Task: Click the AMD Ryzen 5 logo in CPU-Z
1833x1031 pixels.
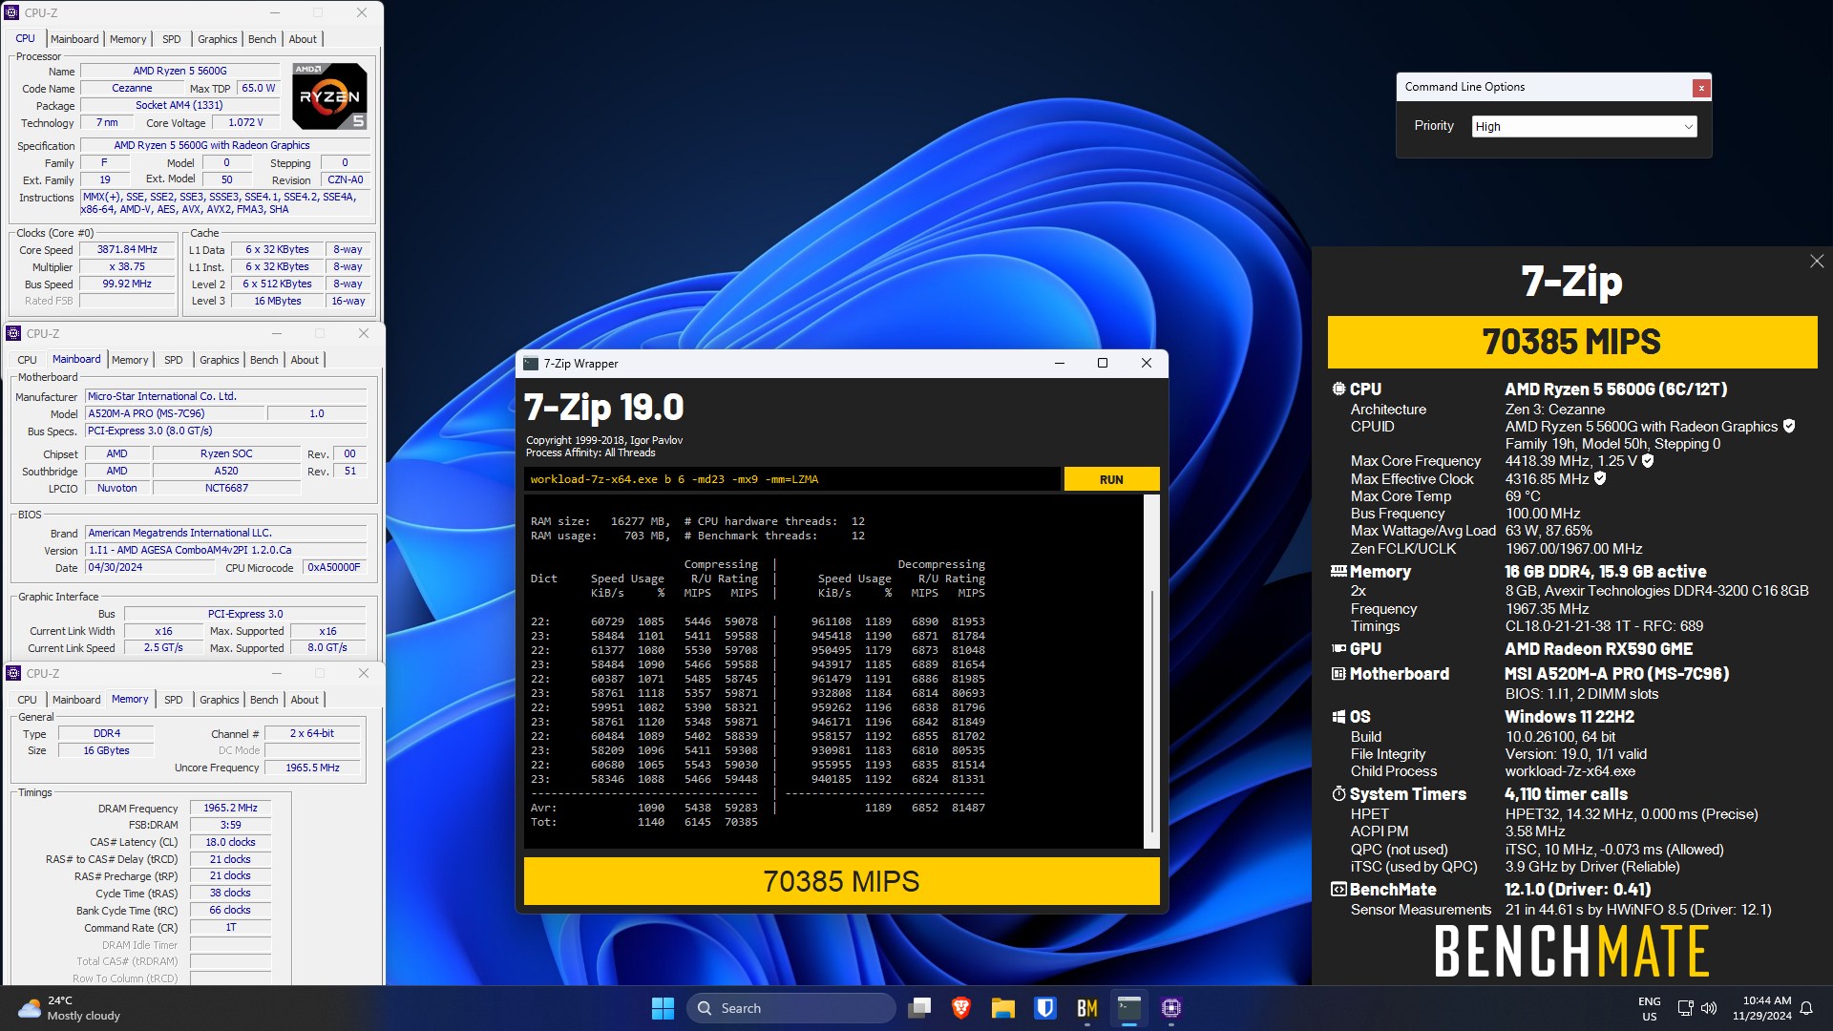Action: (x=329, y=96)
